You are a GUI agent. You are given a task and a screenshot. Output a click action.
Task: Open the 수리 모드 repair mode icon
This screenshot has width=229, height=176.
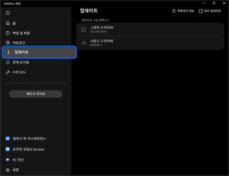click(x=8, y=72)
